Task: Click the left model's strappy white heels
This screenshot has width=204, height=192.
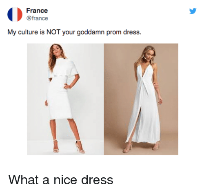Action: pos(68,147)
